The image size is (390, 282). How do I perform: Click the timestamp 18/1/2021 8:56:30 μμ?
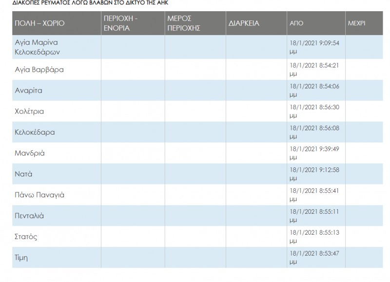coord(314,111)
